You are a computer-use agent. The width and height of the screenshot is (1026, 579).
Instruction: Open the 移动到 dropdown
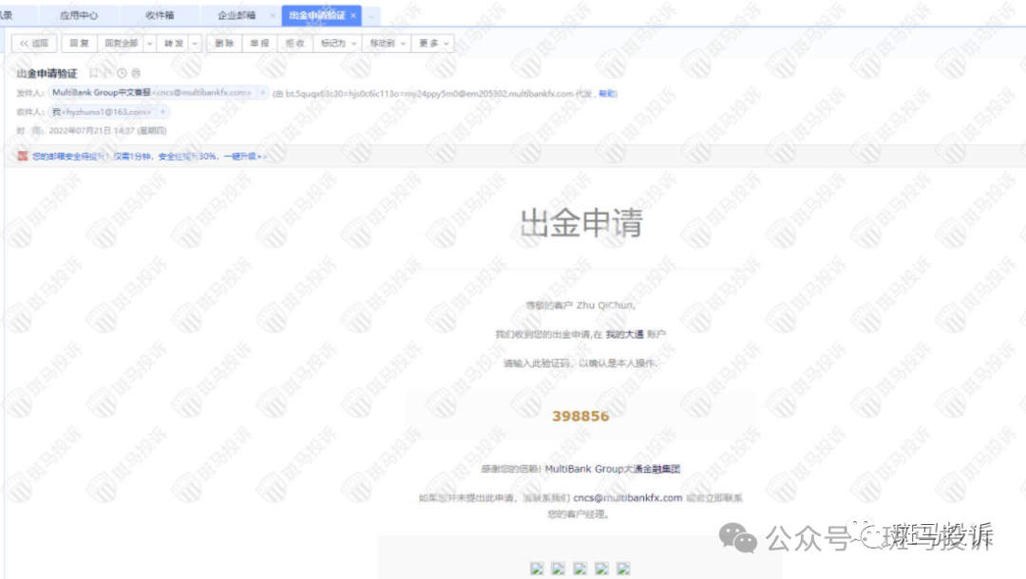click(388, 43)
